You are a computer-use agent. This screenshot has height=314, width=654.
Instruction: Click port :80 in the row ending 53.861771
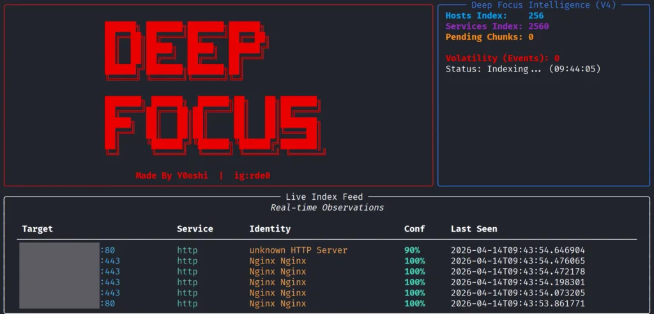[107, 304]
